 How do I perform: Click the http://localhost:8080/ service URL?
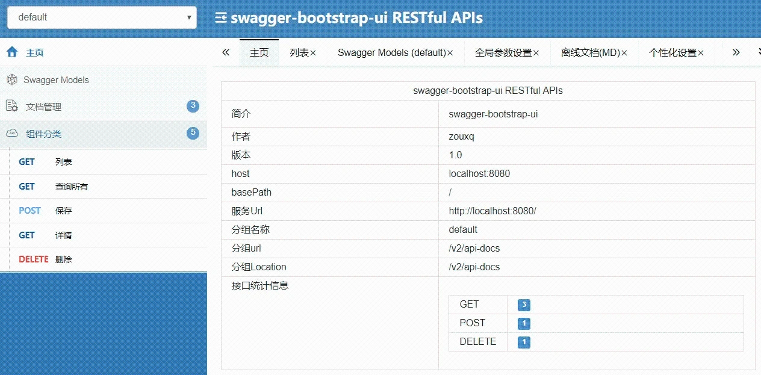(492, 211)
